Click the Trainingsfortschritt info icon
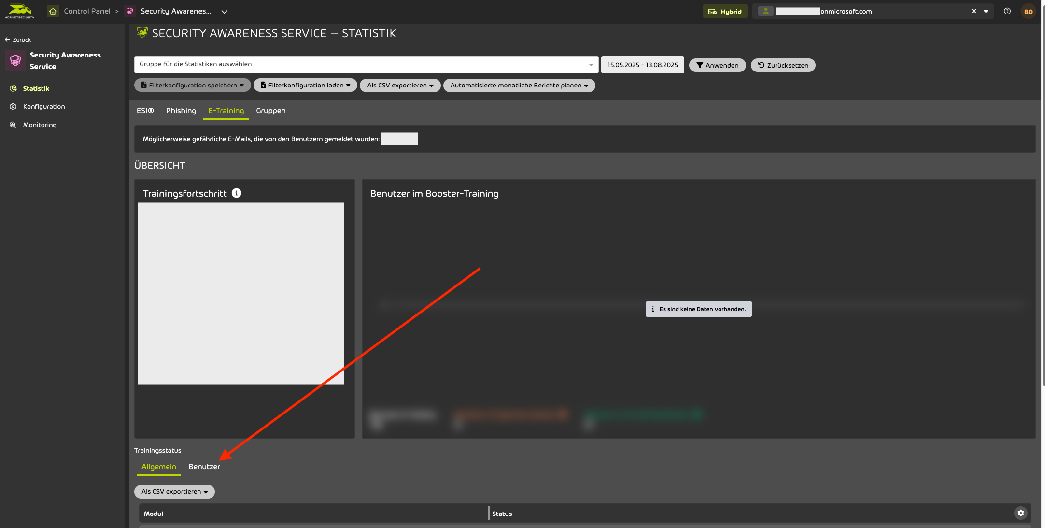Viewport: 1045px width, 528px height. [x=236, y=193]
